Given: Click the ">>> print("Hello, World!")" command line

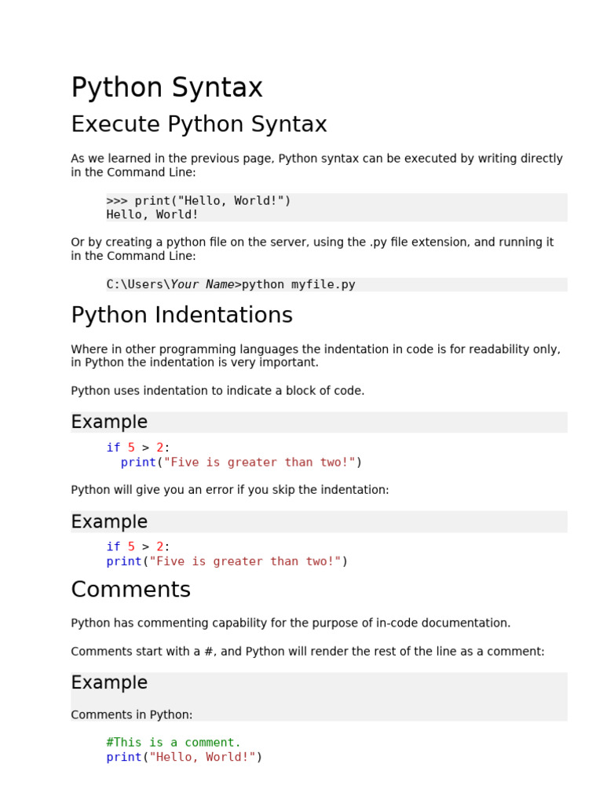Looking at the screenshot, I should point(199,201).
